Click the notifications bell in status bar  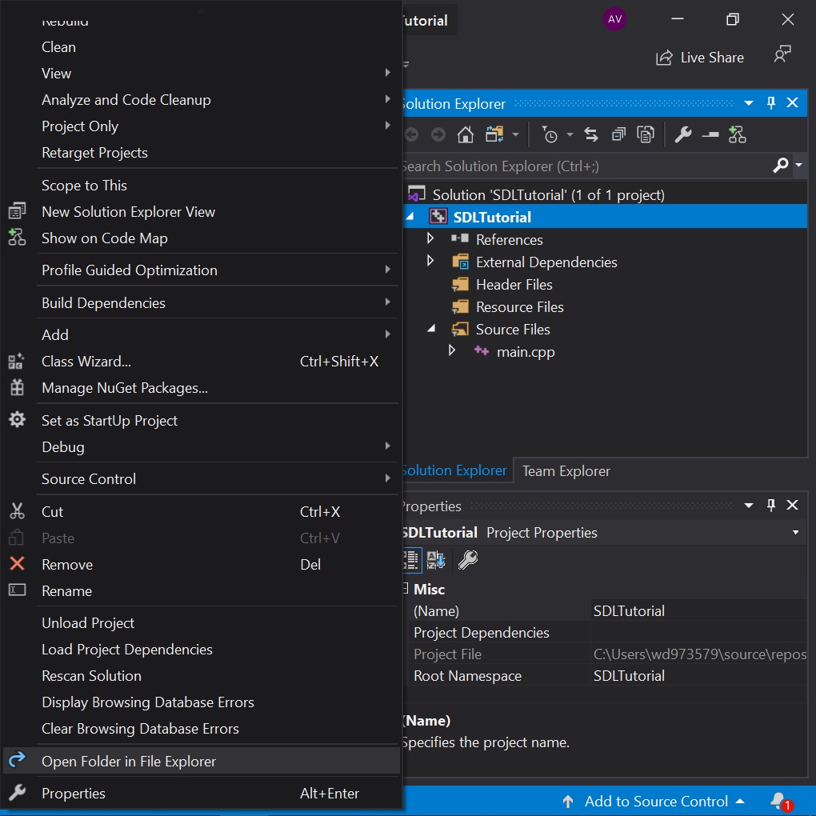click(780, 801)
